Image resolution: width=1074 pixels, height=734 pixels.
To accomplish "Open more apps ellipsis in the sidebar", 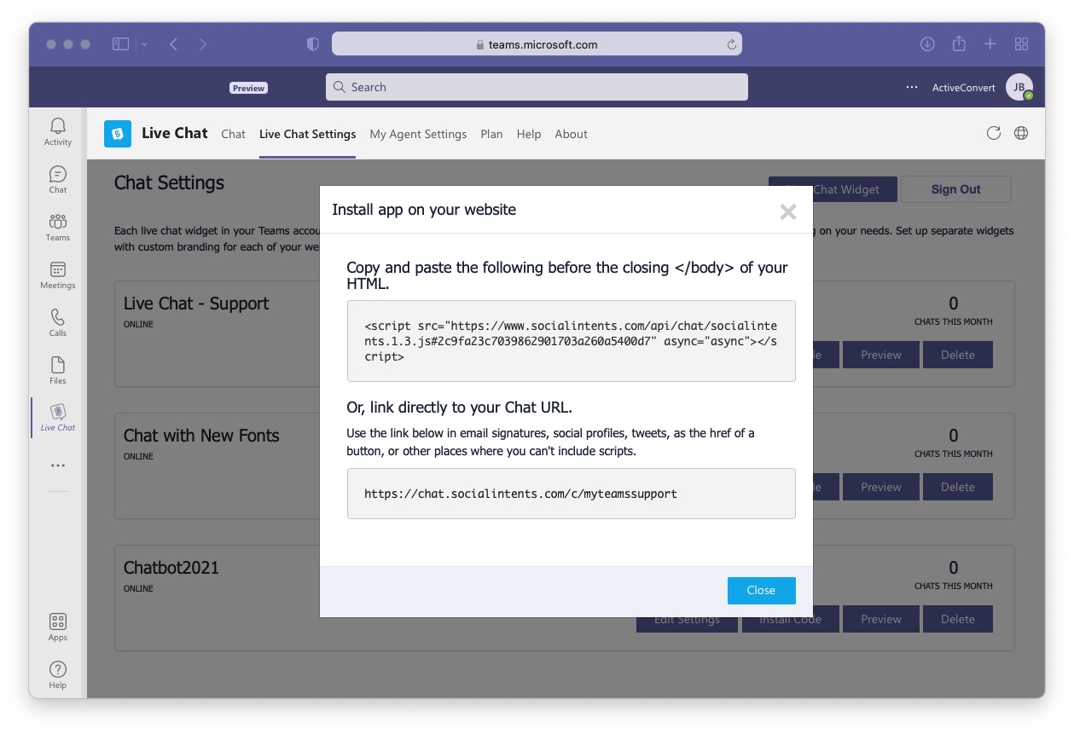I will pos(58,465).
